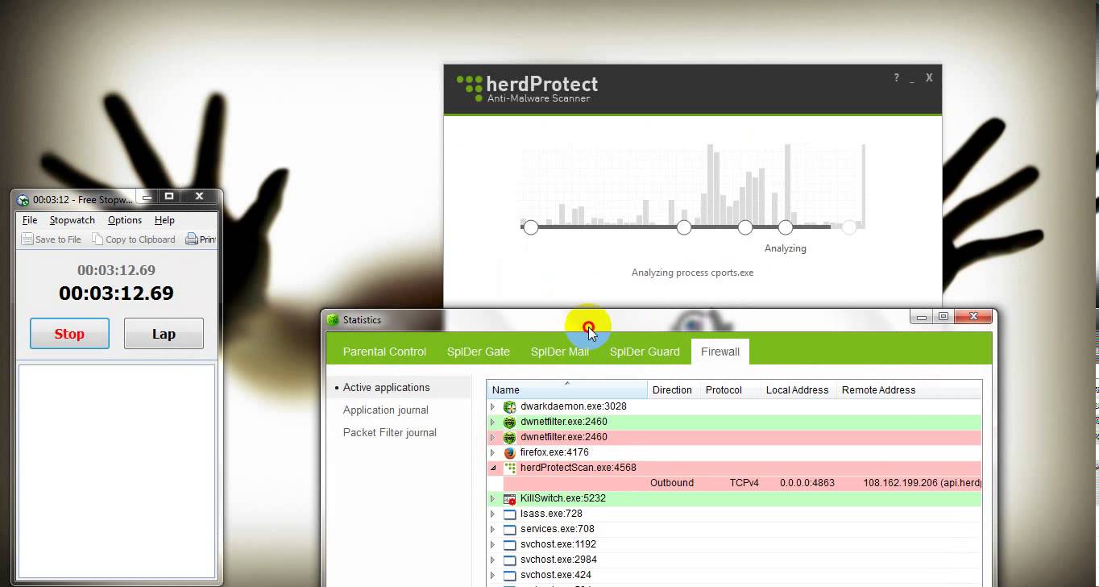Collapse the herdProtectScan.exe:4568 row
Image resolution: width=1099 pixels, height=587 pixels.
[x=492, y=468]
